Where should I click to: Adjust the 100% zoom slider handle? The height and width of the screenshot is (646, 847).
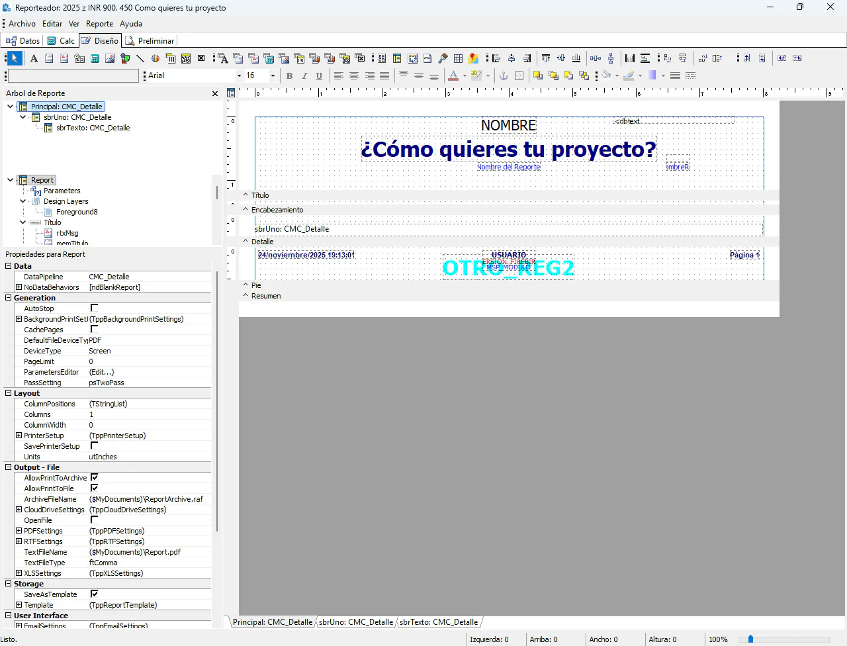pyautogui.click(x=750, y=639)
